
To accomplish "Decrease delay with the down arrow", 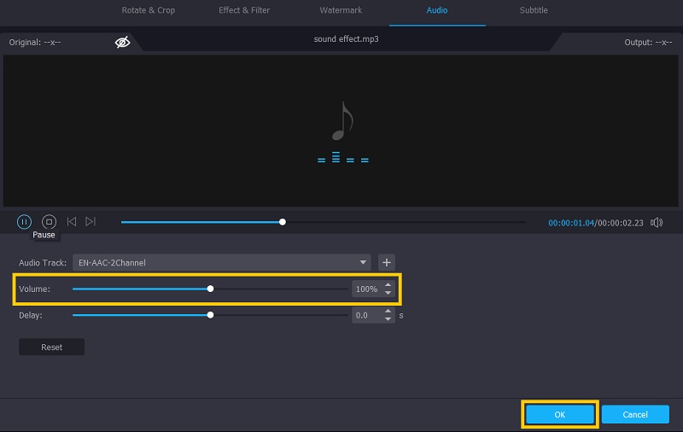I will click(388, 319).
